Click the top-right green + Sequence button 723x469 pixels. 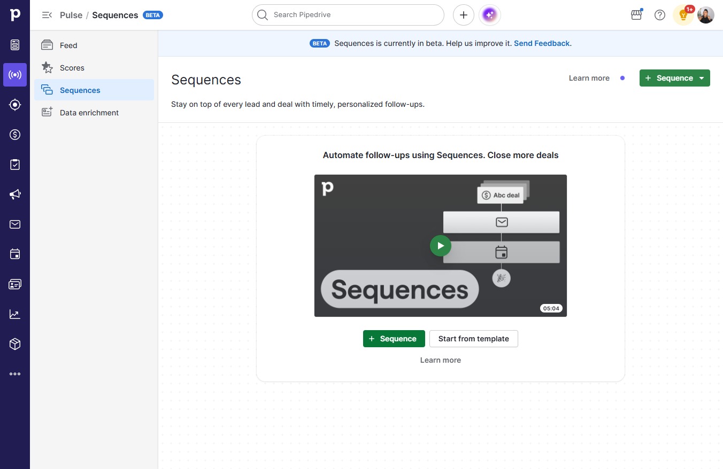(x=675, y=78)
